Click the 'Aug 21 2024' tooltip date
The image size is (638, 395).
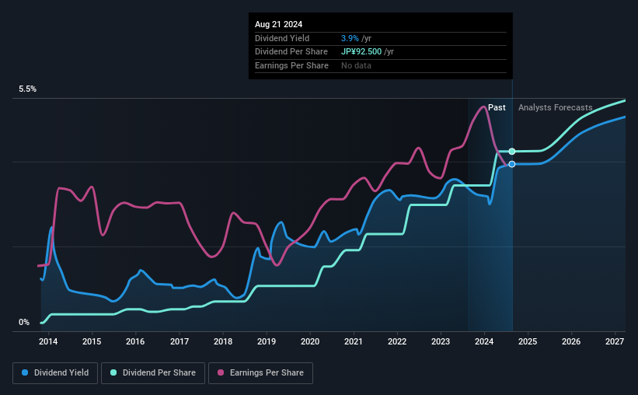pyautogui.click(x=278, y=24)
